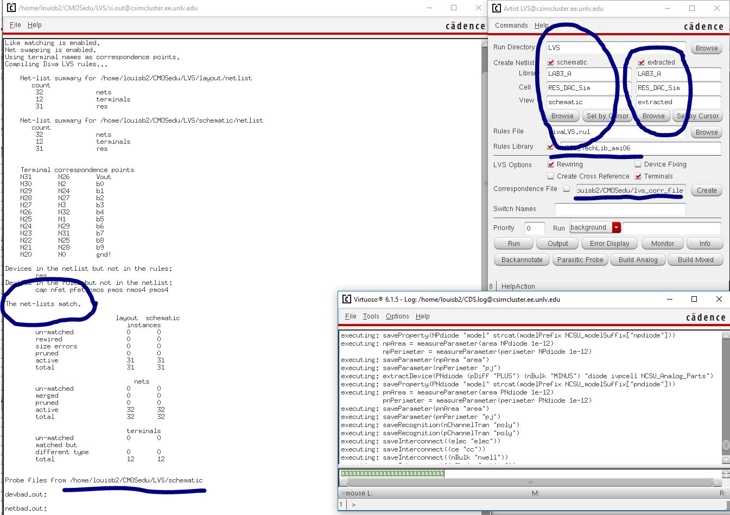
Task: Open Options menu in Virtuoso log window
Action: click(x=397, y=316)
